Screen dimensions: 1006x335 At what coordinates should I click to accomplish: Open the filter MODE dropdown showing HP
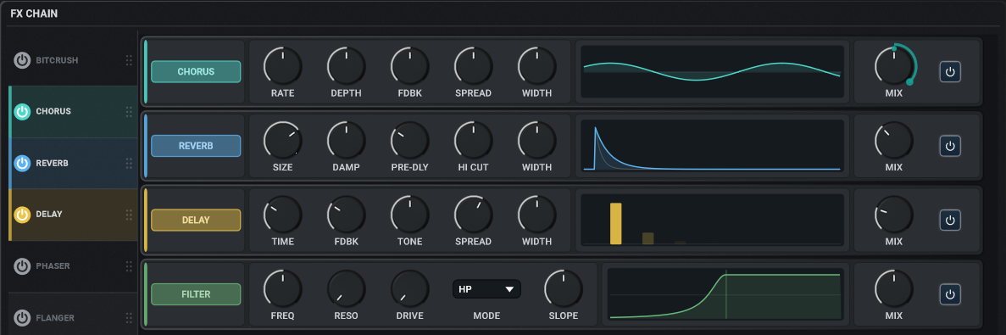487,289
